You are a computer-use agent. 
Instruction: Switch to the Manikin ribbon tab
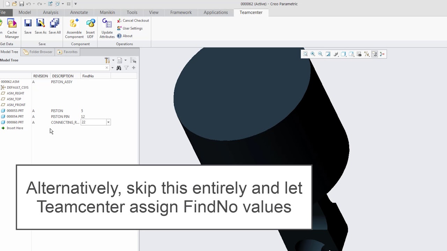point(107,12)
